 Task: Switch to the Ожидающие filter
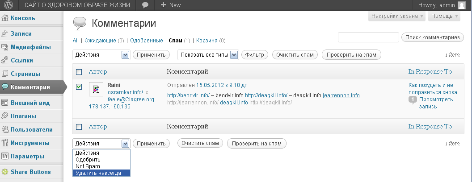[x=100, y=41]
